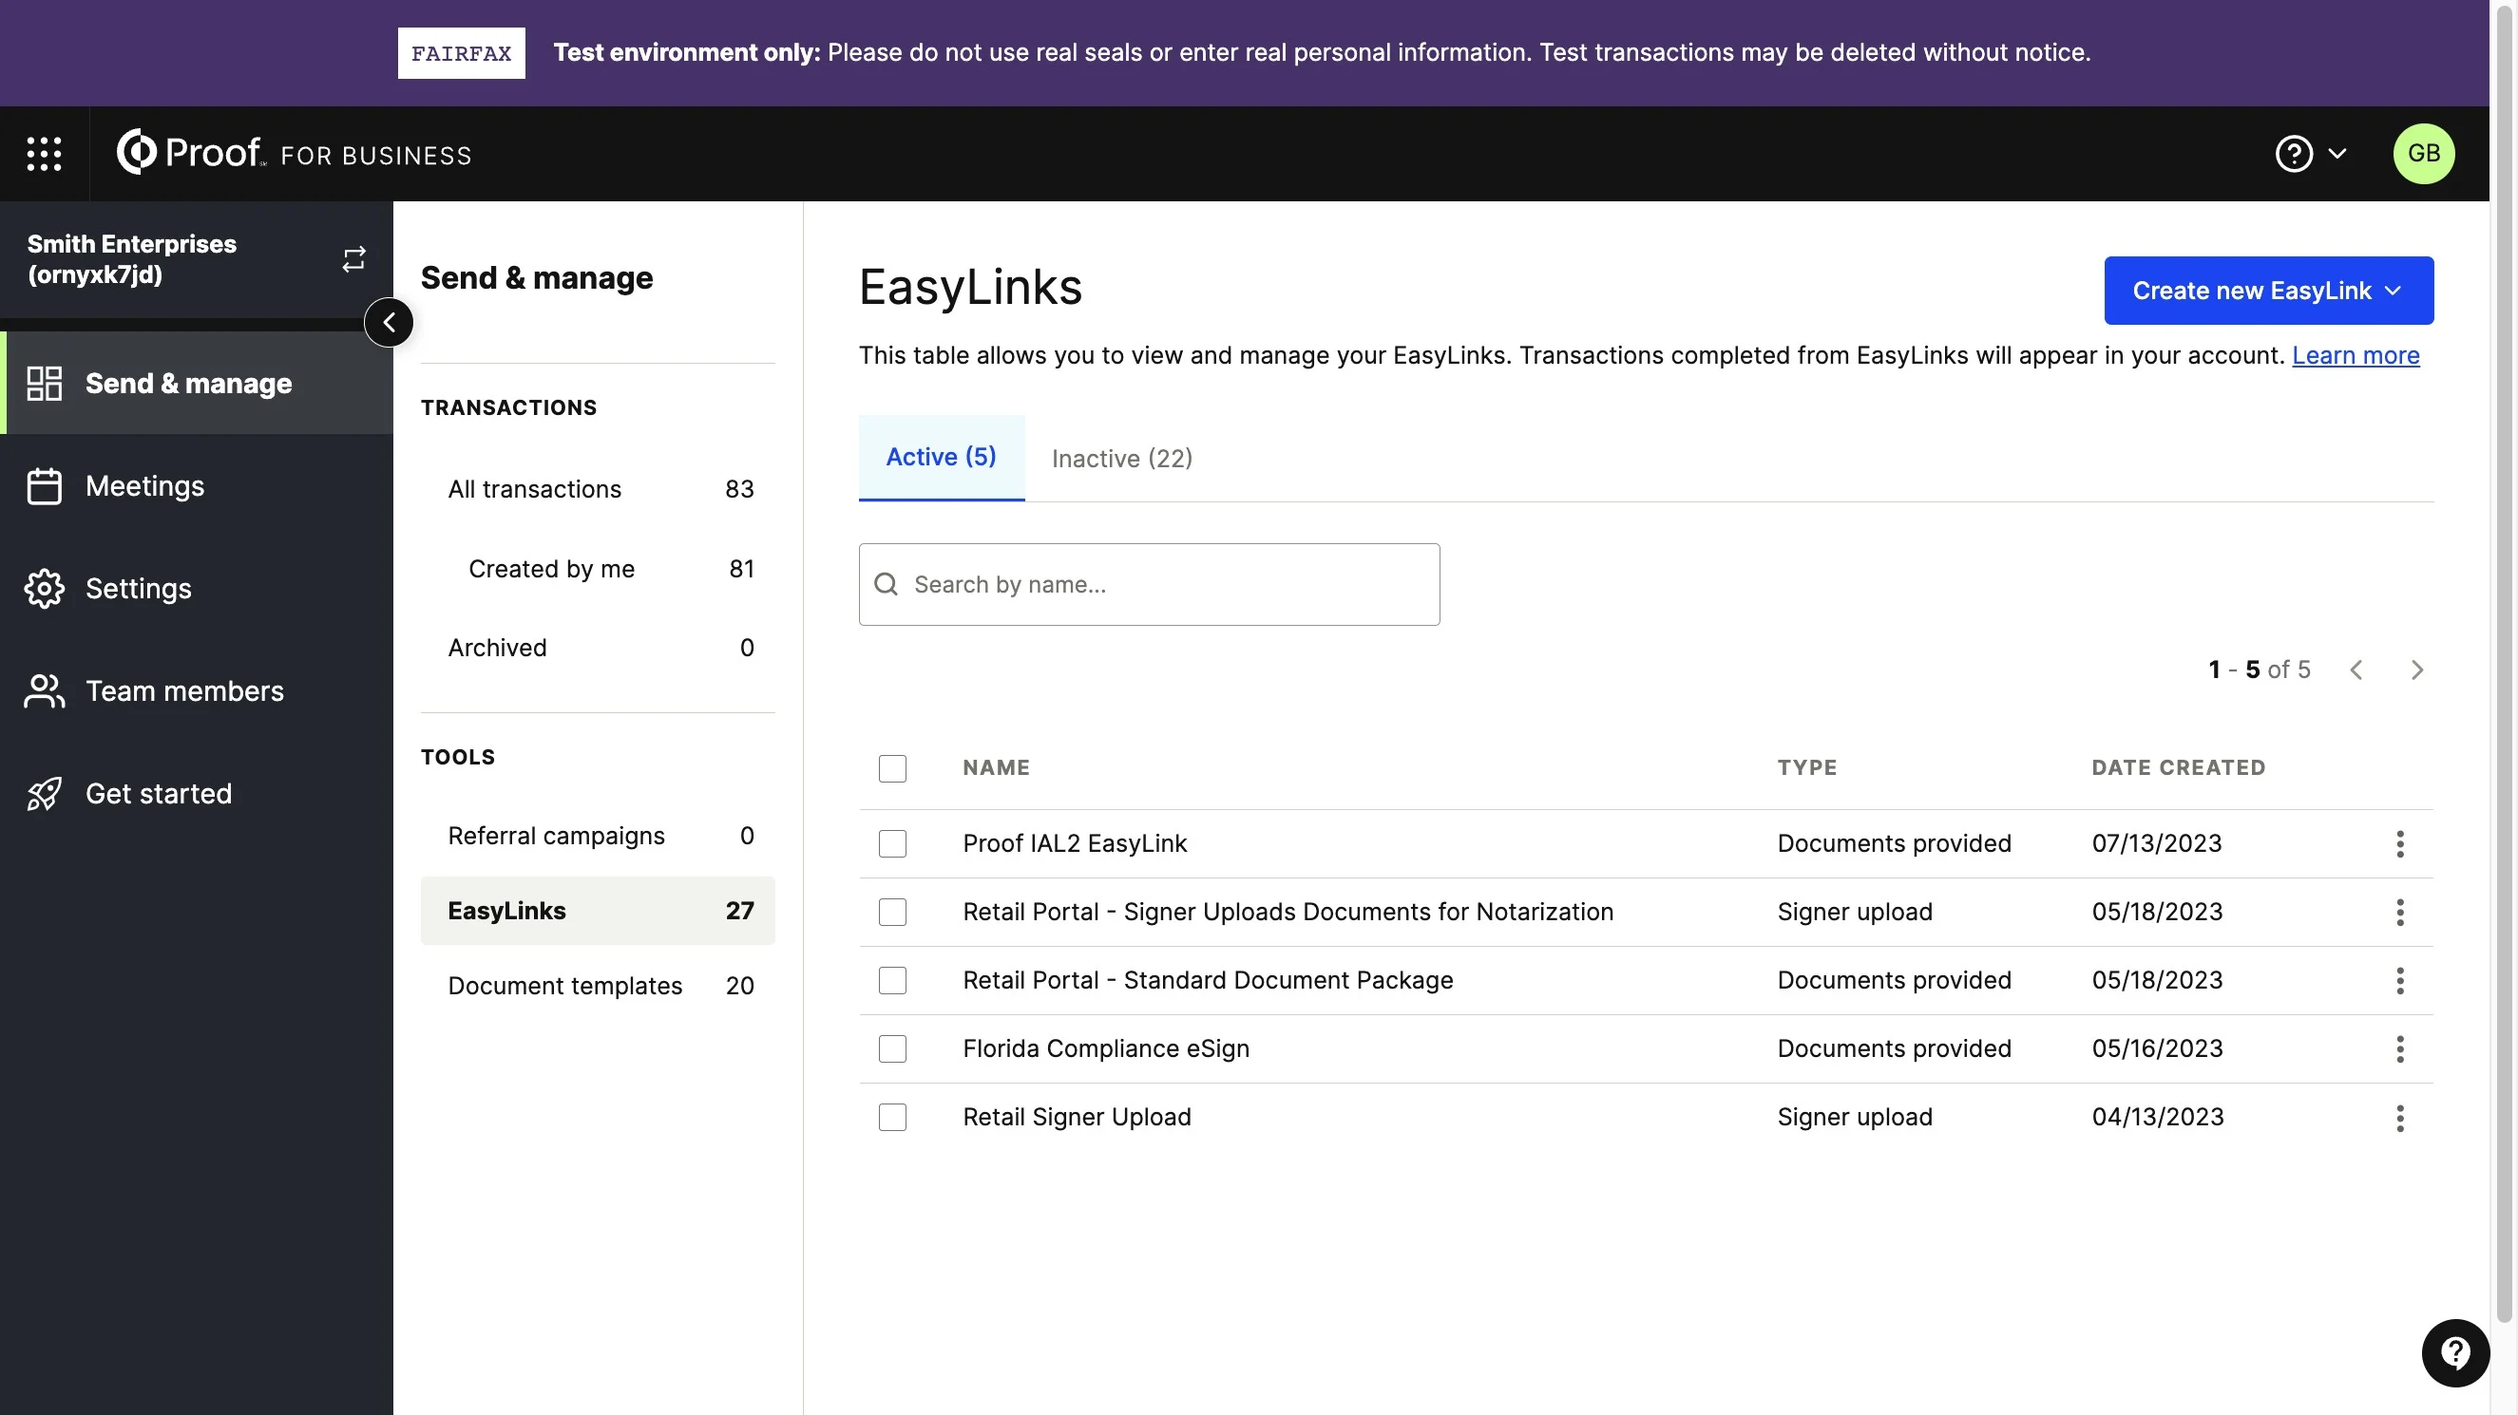2518x1415 pixels.
Task: Click the Meetings calendar icon
Action: [44, 485]
